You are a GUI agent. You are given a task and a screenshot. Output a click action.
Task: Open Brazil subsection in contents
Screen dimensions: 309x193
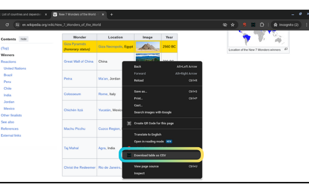(x=8, y=75)
